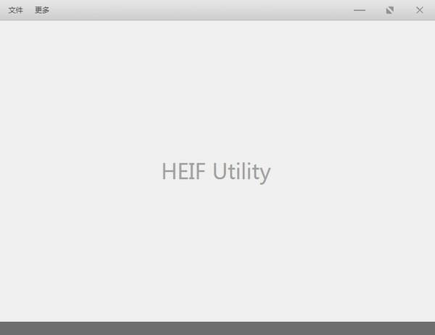Expand more options via 更多
The width and height of the screenshot is (435, 335).
coord(42,10)
